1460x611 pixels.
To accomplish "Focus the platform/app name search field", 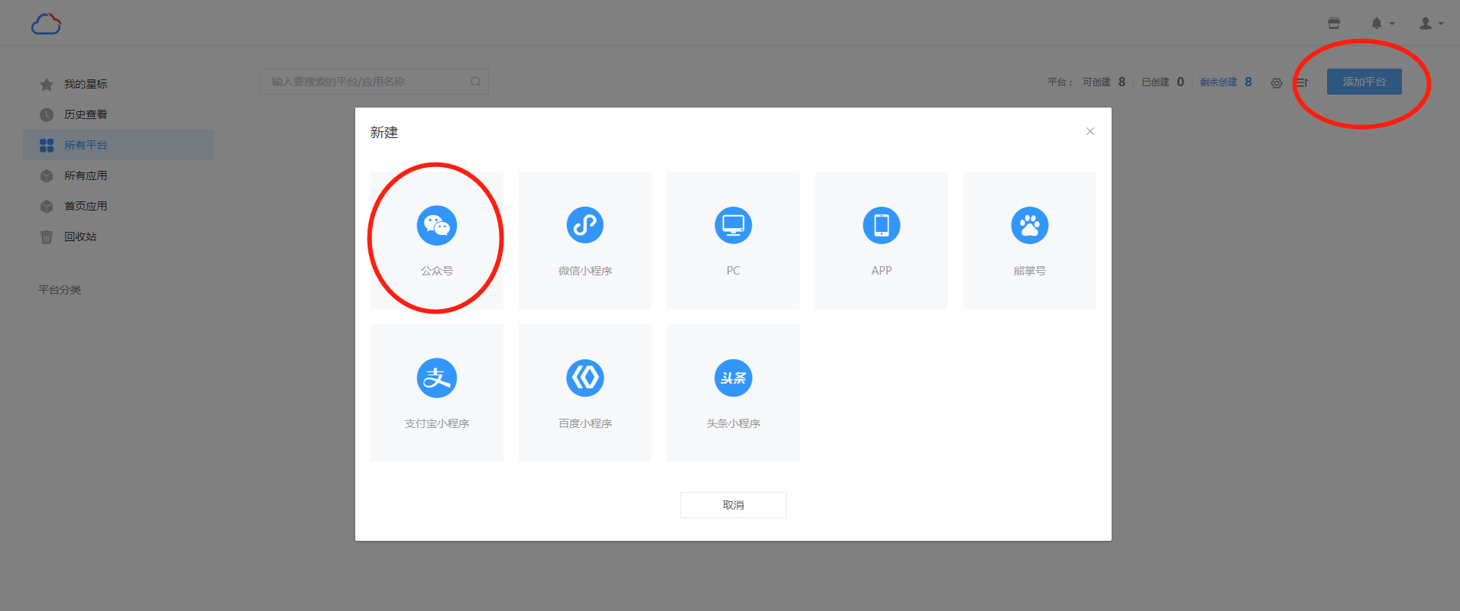I will [374, 82].
